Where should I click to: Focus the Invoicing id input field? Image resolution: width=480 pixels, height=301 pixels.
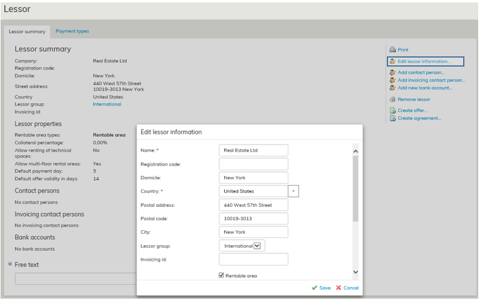253,259
